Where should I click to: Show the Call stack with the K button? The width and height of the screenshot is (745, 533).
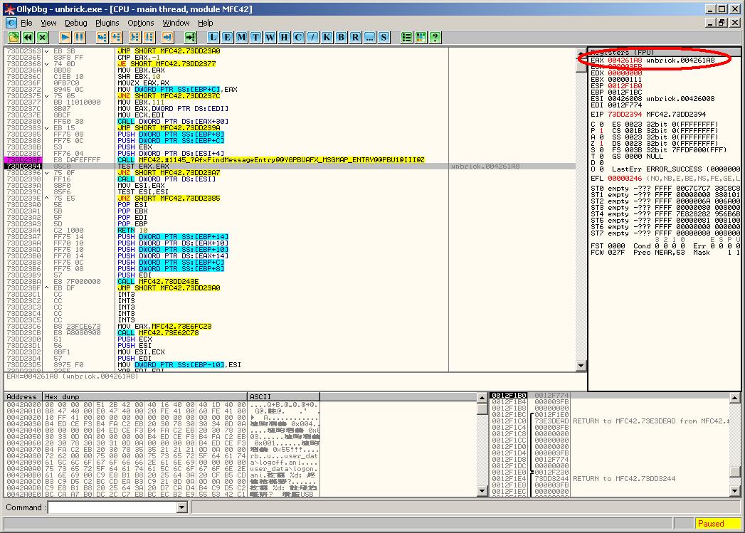[327, 37]
